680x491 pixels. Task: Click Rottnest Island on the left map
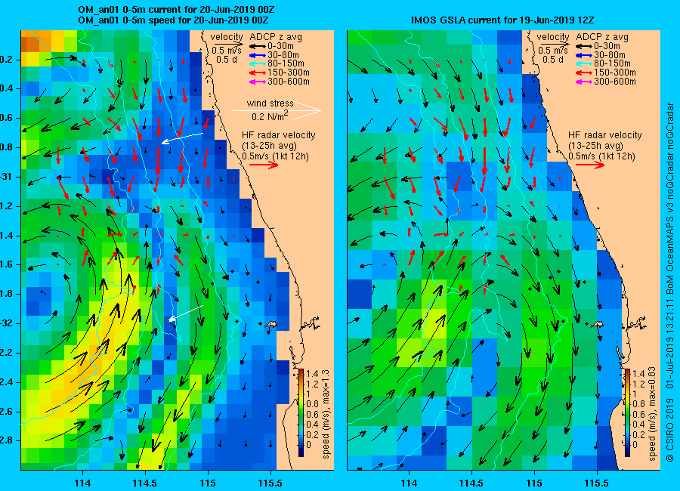pos(270,325)
